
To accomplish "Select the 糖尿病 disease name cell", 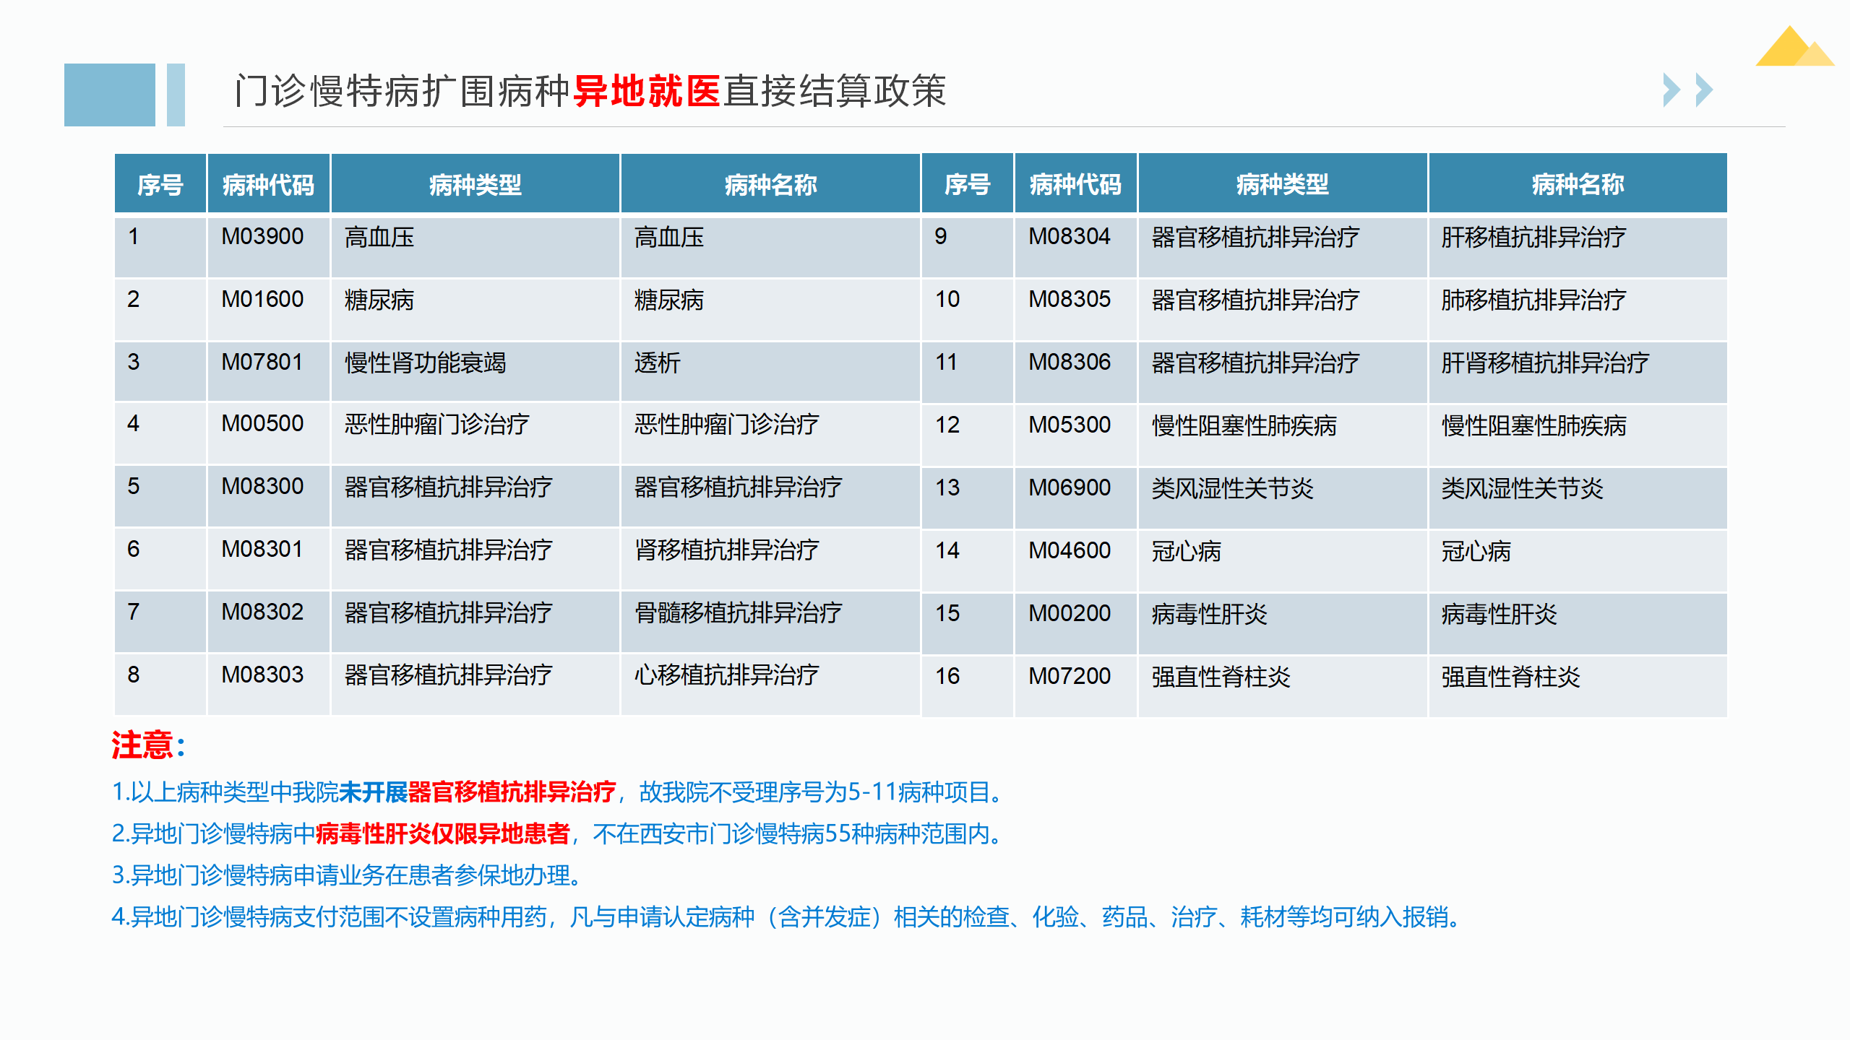I will [x=669, y=300].
